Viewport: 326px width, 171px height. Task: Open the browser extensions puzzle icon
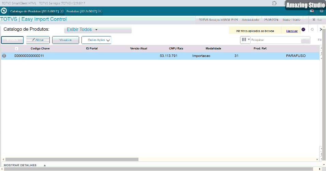[275, 3]
